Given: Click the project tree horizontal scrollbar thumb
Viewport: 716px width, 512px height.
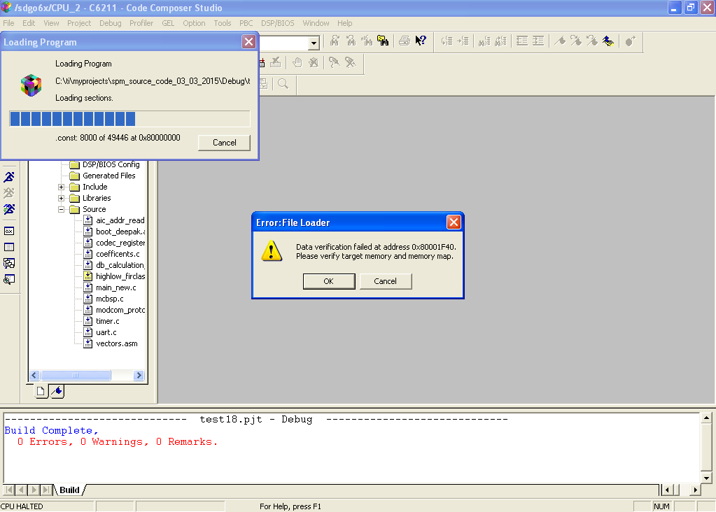Looking at the screenshot, I should [76, 375].
